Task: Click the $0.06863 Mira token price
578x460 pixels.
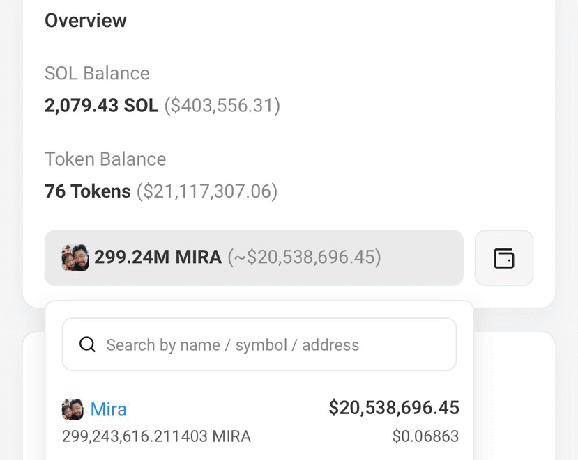Action: (x=425, y=437)
